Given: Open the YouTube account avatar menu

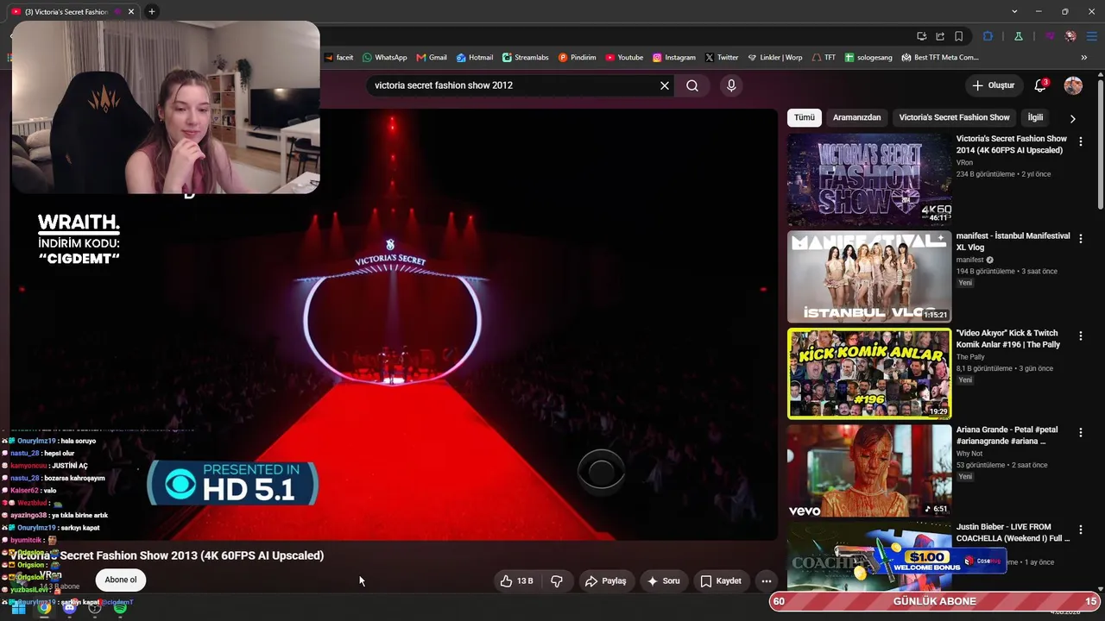Looking at the screenshot, I should click(x=1073, y=85).
